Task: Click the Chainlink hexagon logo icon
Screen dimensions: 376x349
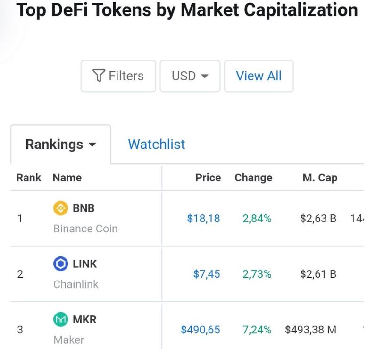Action: 60,264
